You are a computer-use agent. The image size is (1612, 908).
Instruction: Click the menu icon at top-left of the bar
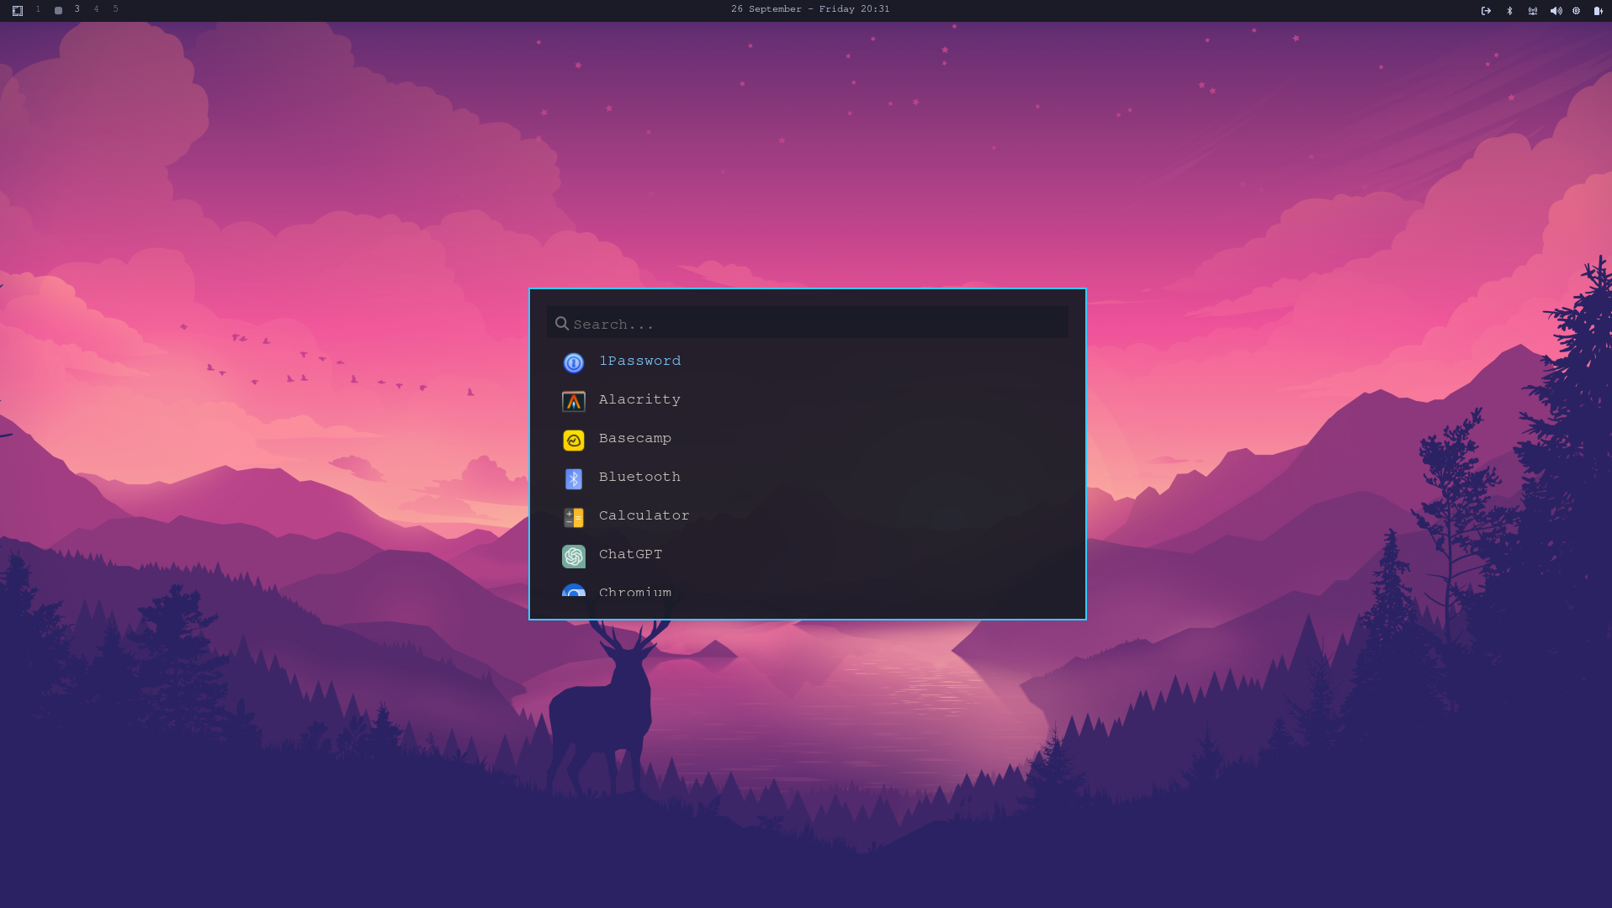pos(18,10)
